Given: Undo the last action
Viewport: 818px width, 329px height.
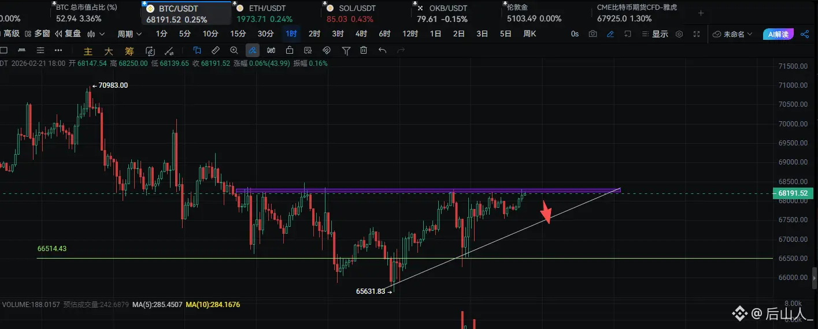Looking at the screenshot, I should (382, 50).
